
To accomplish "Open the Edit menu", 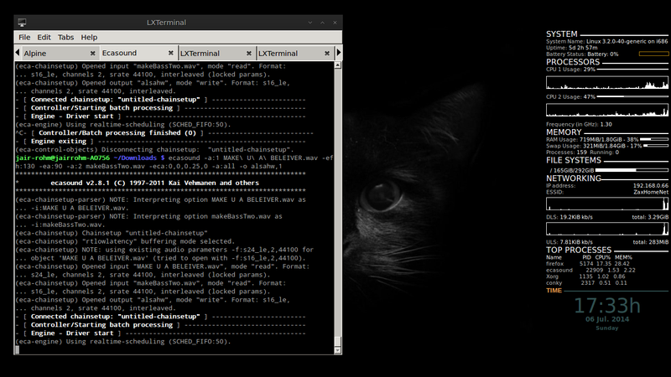I will click(x=44, y=37).
